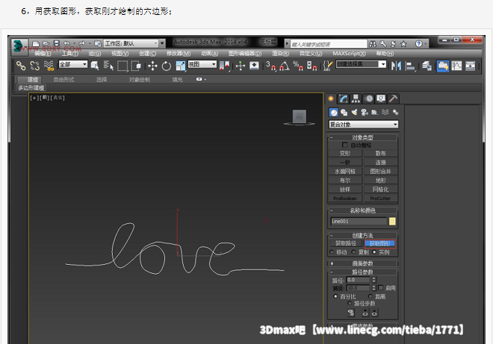This screenshot has height=344, width=493.
Task: Choose the Rectangular Selection Region tool
Action: coord(123,66)
